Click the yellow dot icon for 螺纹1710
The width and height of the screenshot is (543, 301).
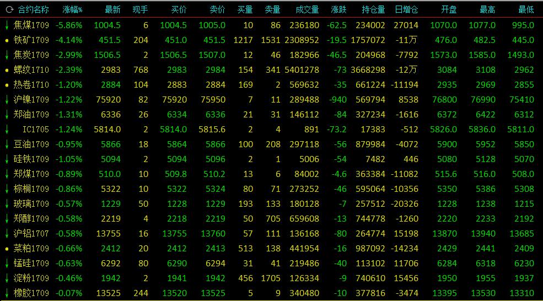click(x=7, y=70)
